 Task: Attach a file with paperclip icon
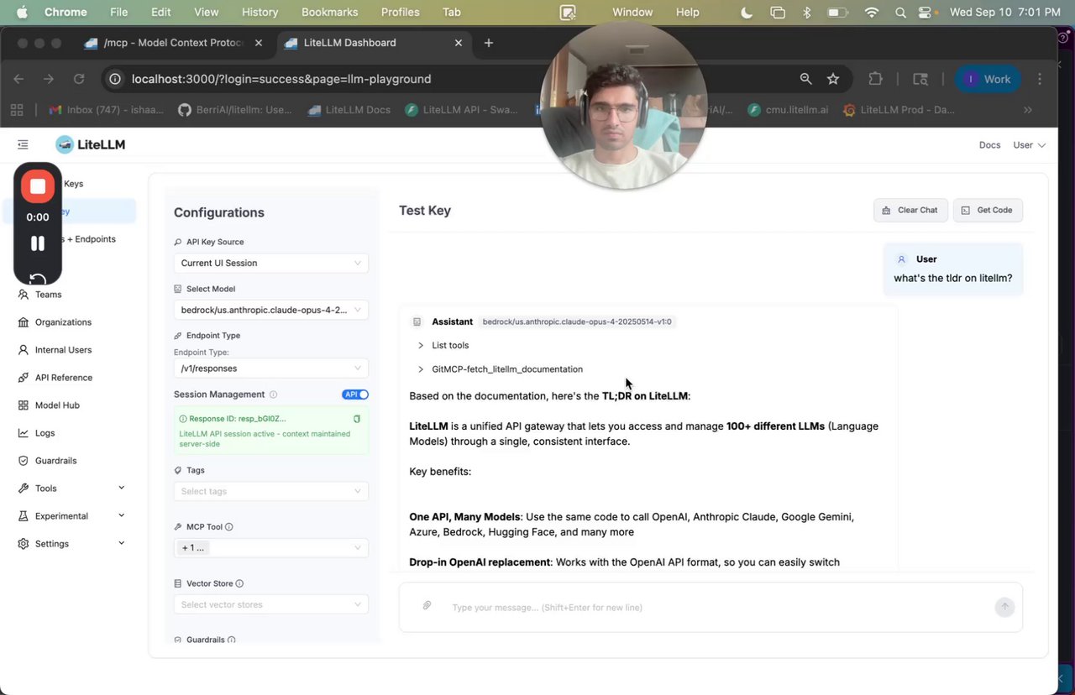tap(427, 605)
